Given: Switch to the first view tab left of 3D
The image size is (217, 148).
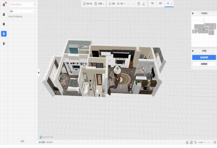Looking at the screenshot, I should (x=152, y=3).
